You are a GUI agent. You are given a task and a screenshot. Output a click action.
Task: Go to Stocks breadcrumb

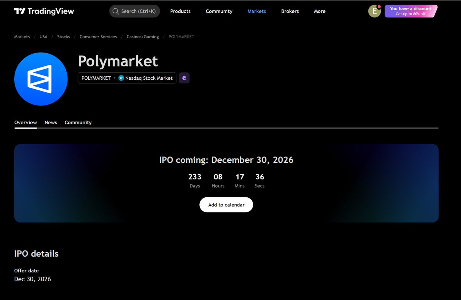(63, 37)
